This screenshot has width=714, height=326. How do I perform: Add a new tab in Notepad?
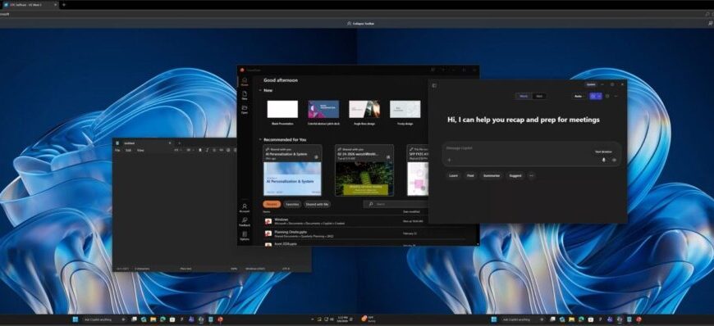click(x=179, y=143)
